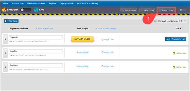Click the Sandbox shield icon

click(x=4, y=10)
